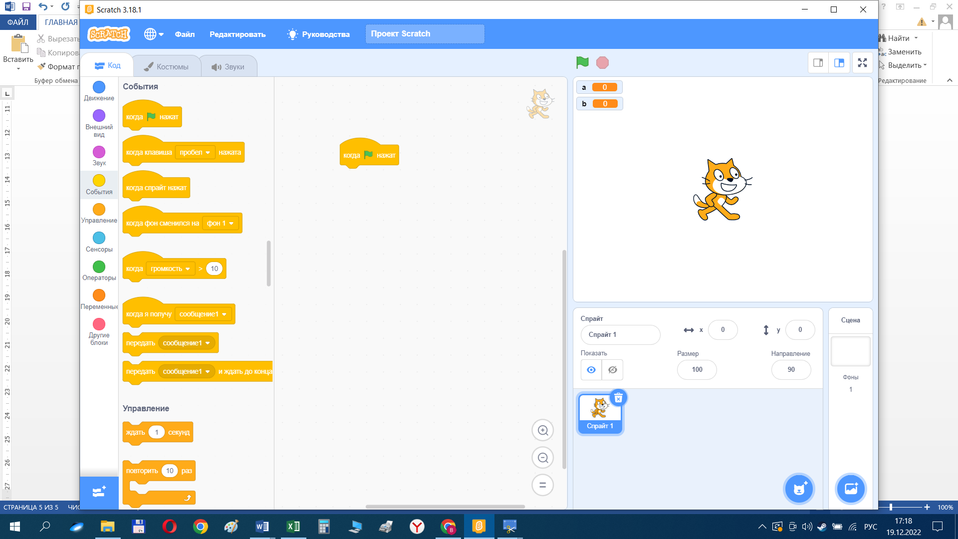This screenshot has height=539, width=958.
Task: Edit the sprite name field
Action: [620, 334]
